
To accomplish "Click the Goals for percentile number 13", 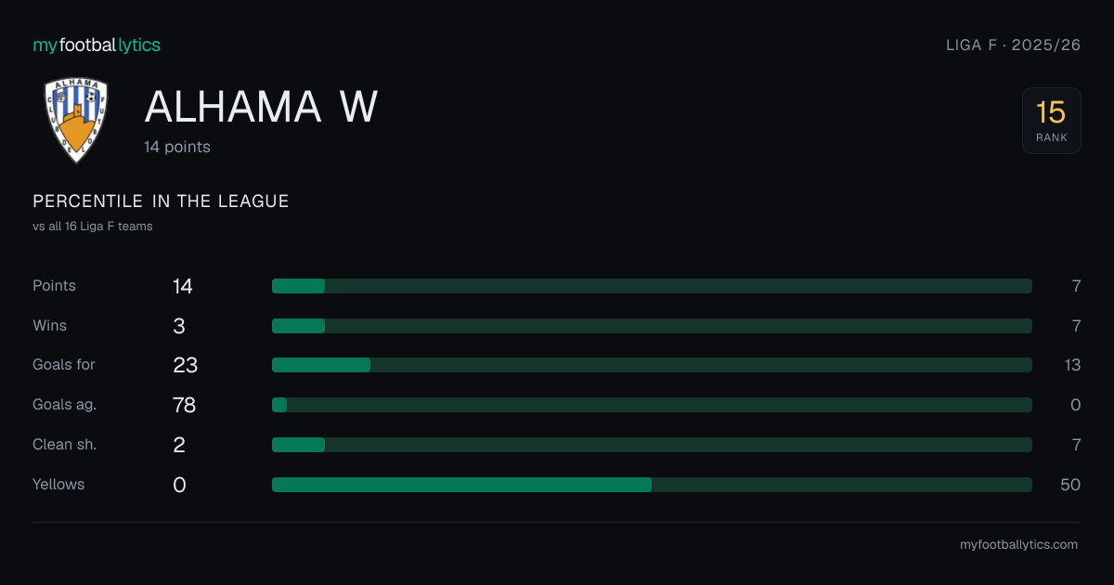I will point(1072,365).
